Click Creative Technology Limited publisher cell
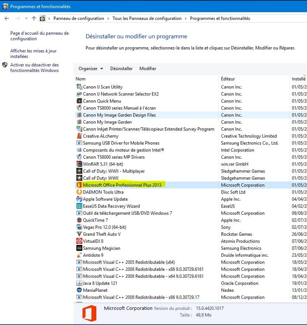Viewport: 307px width, 325px height. point(249,136)
